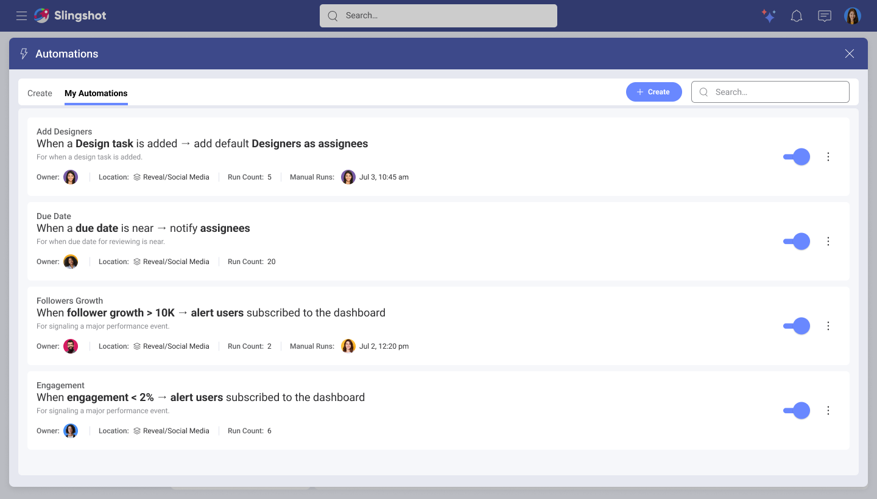Disable the Engagement automation switch
877x499 pixels.
coord(797,410)
